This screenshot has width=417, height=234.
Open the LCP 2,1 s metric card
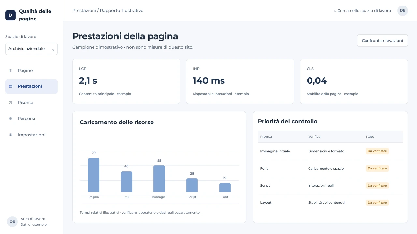coord(126,81)
